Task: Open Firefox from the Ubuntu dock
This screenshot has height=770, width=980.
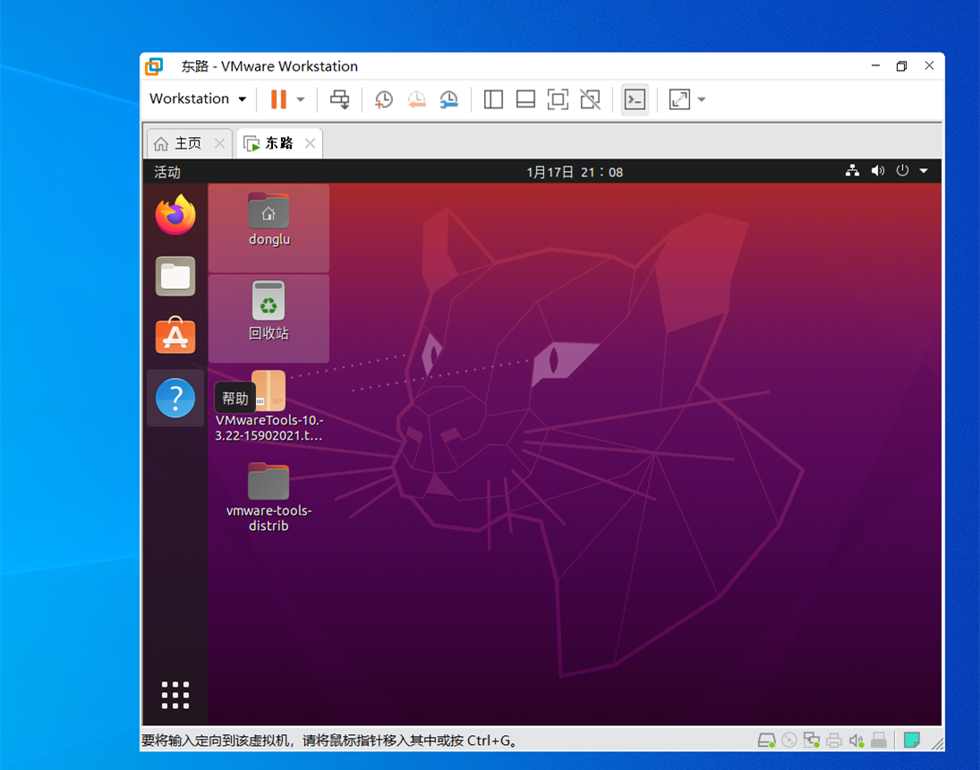Action: tap(175, 215)
